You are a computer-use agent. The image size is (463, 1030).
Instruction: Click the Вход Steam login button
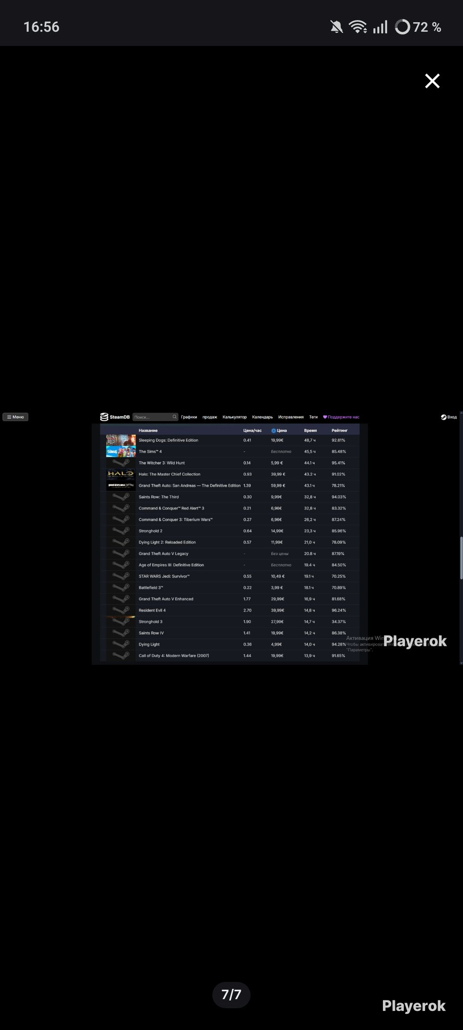449,417
